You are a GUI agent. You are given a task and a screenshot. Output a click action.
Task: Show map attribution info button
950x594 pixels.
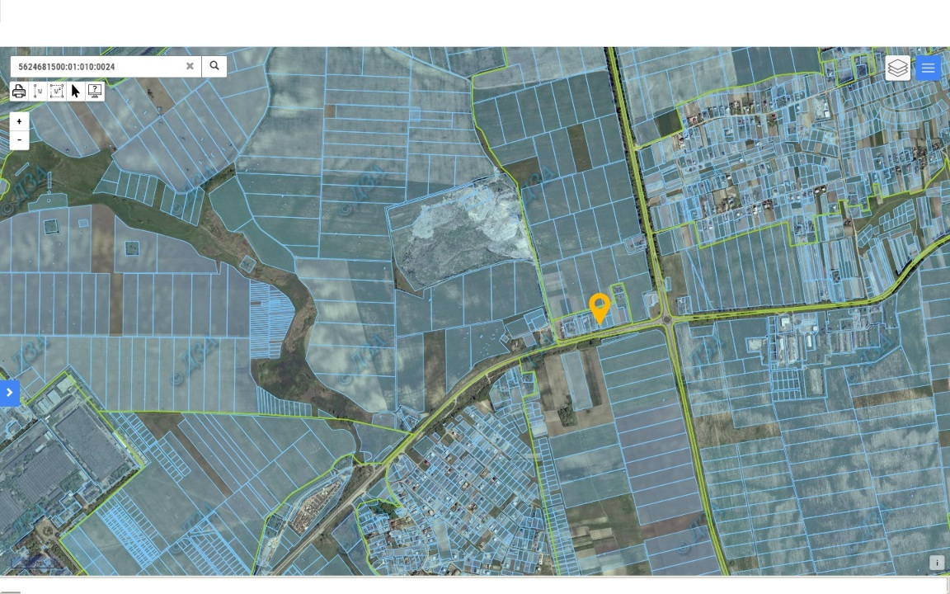coord(937,563)
